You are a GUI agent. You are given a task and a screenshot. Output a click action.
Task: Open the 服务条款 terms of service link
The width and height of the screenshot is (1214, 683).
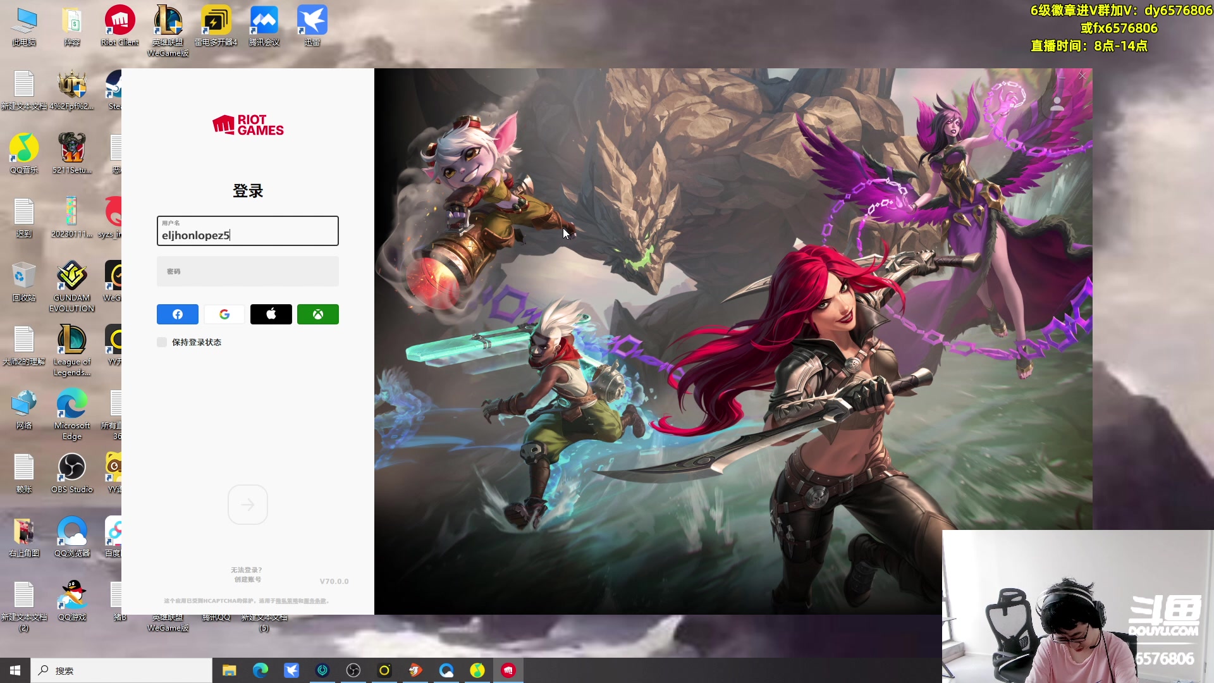pyautogui.click(x=315, y=601)
